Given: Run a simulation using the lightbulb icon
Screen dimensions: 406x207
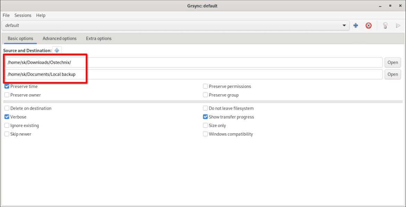Looking at the screenshot, I should tap(385, 25).
